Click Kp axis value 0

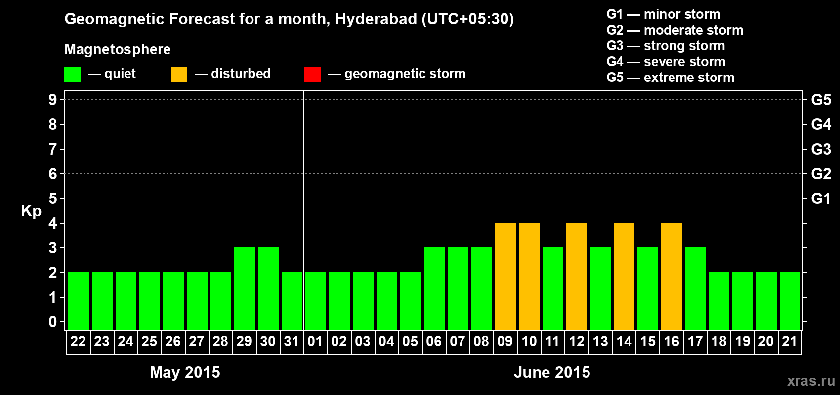[x=53, y=322]
